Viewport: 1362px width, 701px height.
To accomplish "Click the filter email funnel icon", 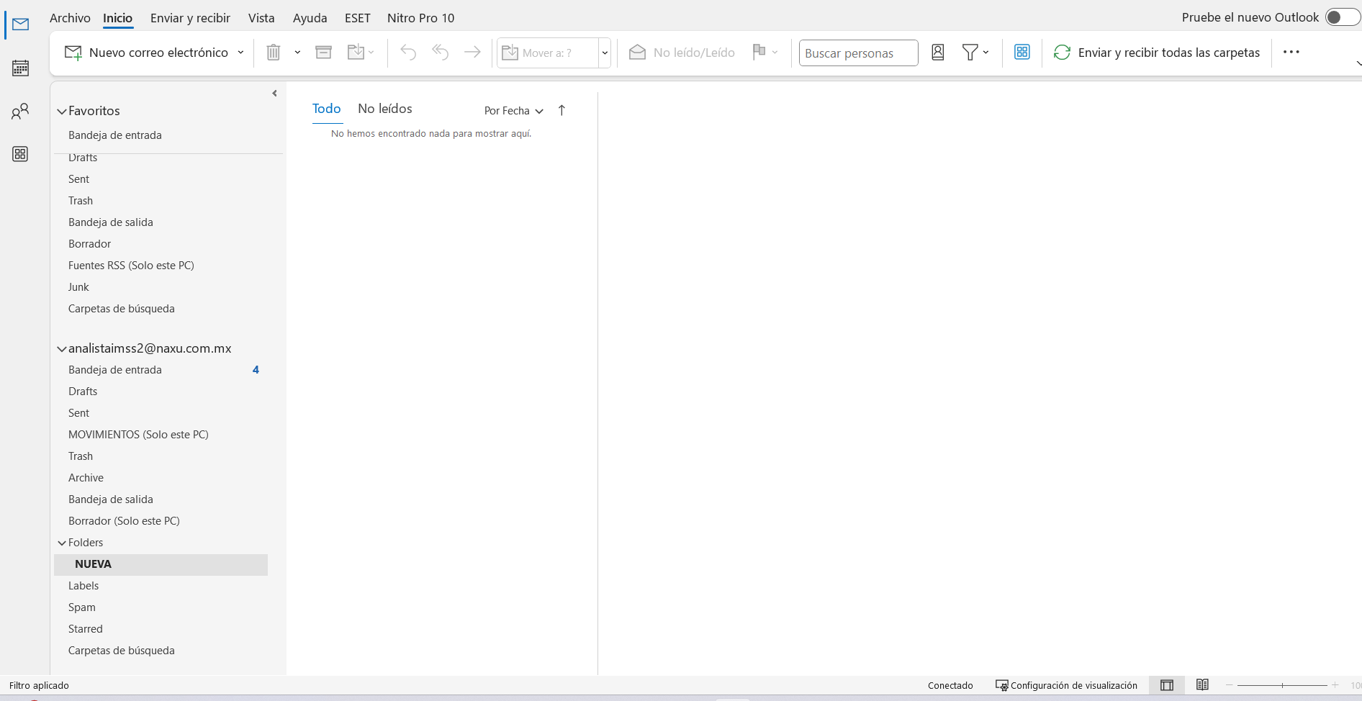I will (x=970, y=53).
